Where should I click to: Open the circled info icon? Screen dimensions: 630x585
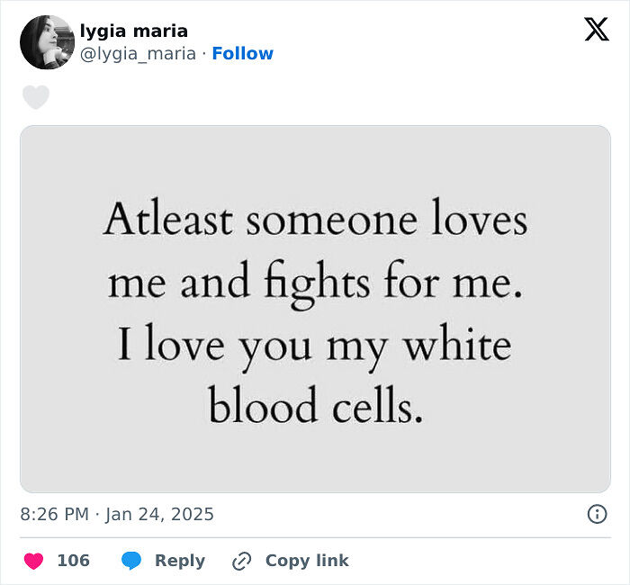tap(597, 514)
